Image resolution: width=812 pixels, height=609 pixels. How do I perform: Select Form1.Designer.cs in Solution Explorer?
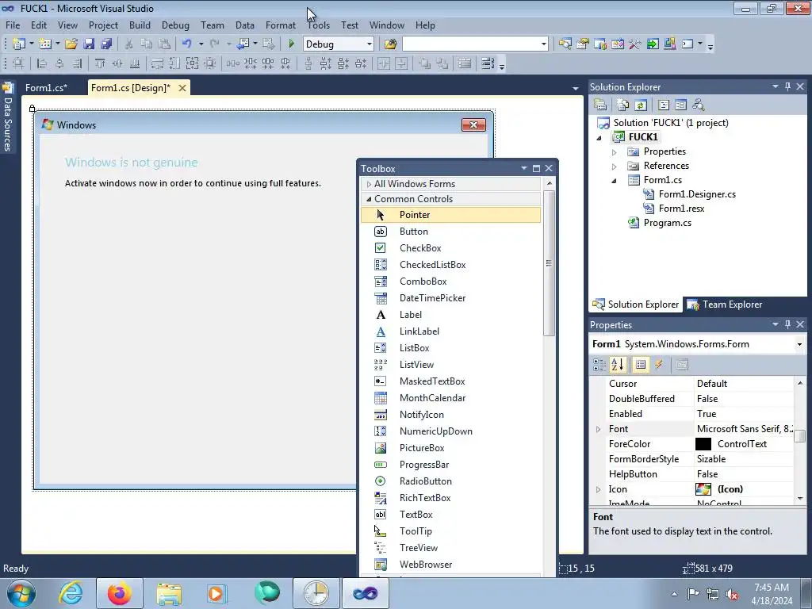(x=697, y=194)
